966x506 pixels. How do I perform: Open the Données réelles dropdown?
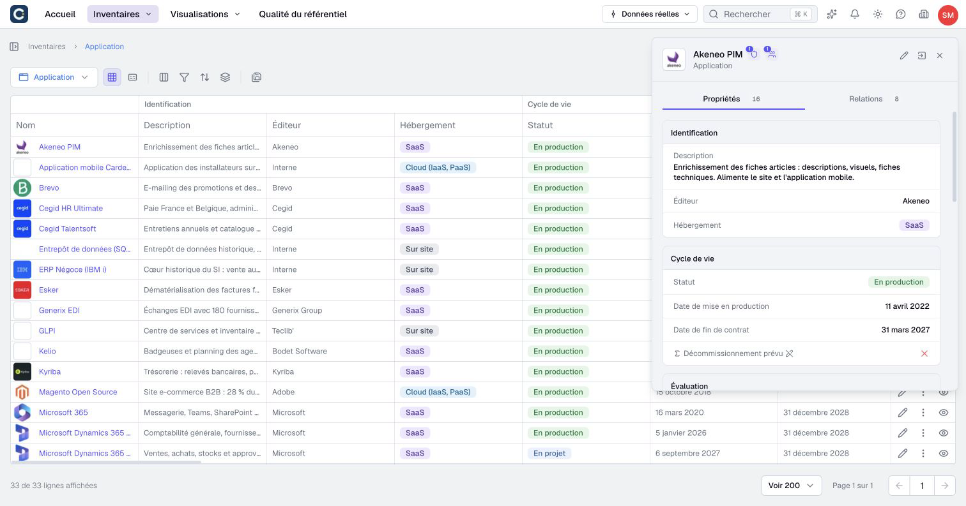(649, 14)
